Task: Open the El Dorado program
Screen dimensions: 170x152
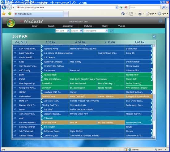Action: pos(97,118)
